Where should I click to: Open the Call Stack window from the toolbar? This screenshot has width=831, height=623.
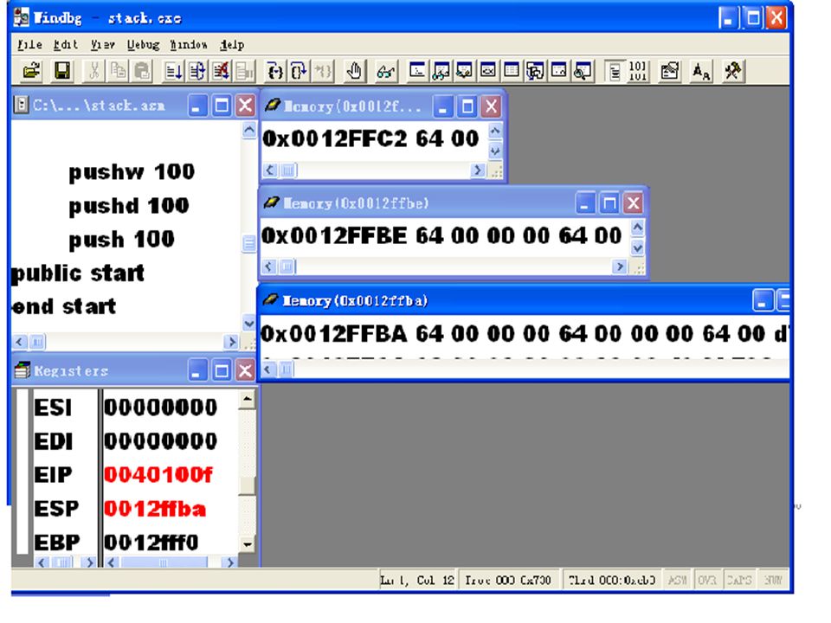pyautogui.click(x=535, y=70)
